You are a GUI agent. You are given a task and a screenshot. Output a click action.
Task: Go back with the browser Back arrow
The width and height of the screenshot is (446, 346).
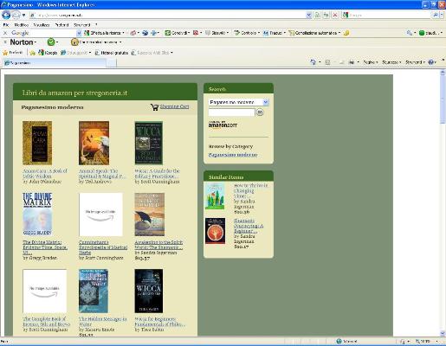pos(6,15)
